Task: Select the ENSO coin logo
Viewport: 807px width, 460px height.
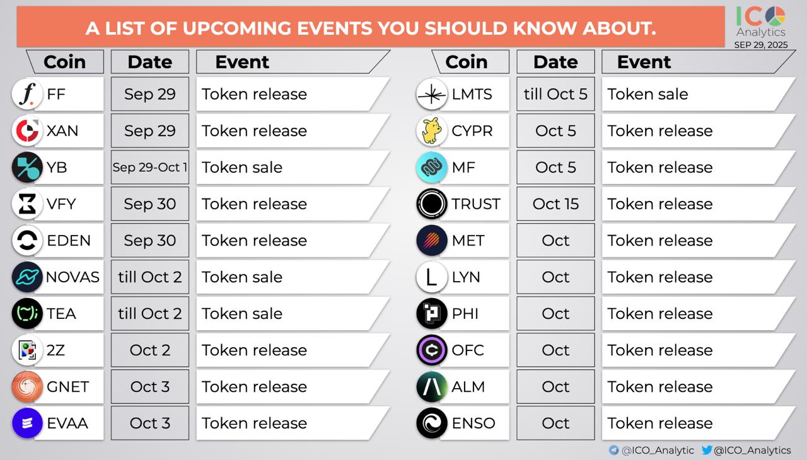Action: pyautogui.click(x=432, y=423)
